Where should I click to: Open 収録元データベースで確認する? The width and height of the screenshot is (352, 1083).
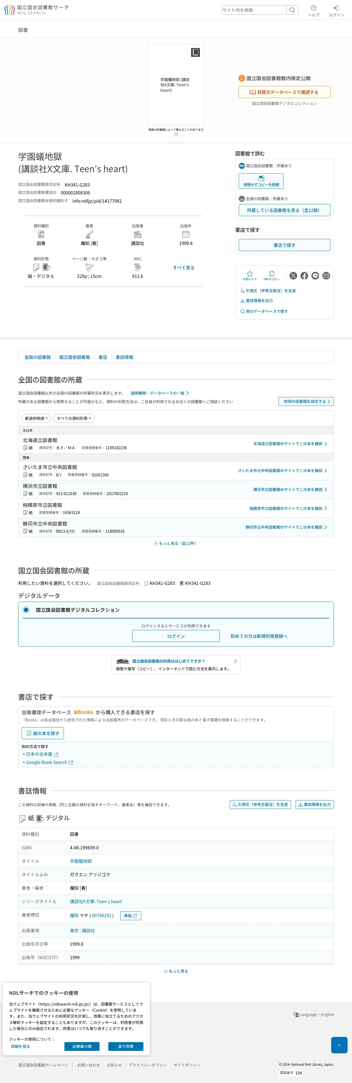[285, 92]
